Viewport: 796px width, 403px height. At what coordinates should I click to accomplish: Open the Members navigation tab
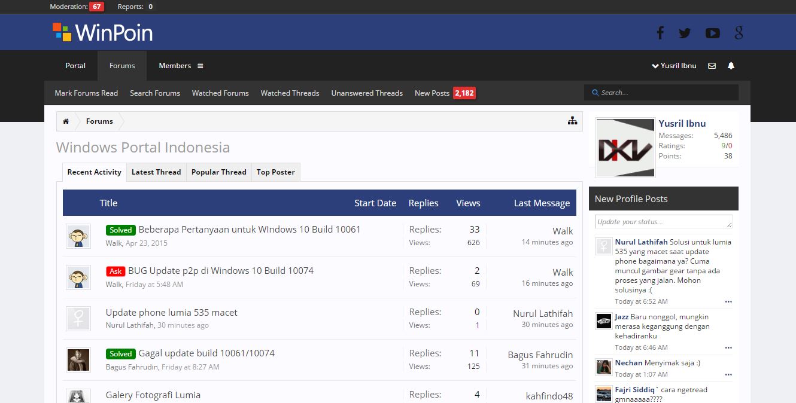pyautogui.click(x=175, y=66)
